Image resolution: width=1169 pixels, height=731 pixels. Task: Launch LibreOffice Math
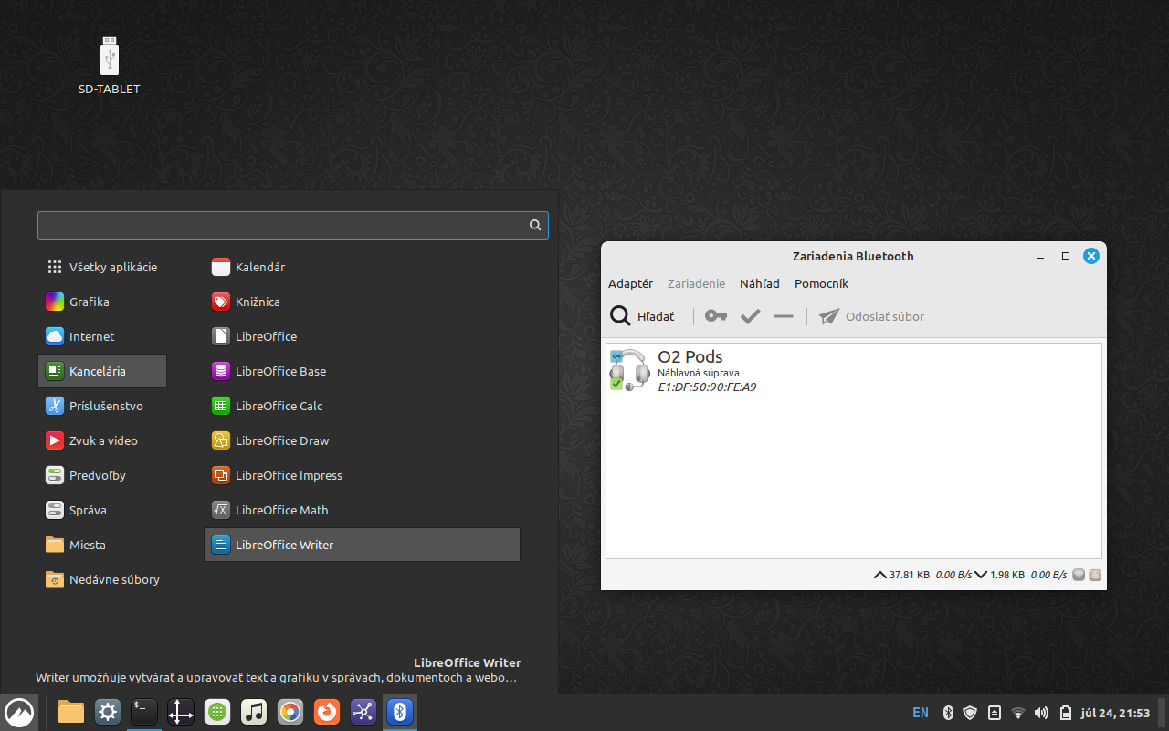362,510
